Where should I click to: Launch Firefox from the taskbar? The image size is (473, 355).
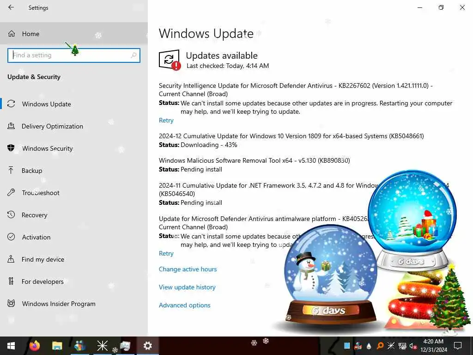34,346
